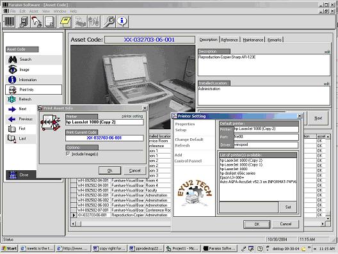Jump to First record icon
Image resolution: width=338 pixels, height=254 pixels.
pos(12,129)
